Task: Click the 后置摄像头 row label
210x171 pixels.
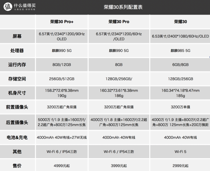Action: [x=17, y=123]
